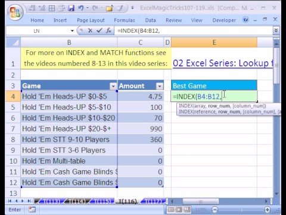Click the amount cell with 4.75
This screenshot has width=286, height=215.
tap(141, 96)
